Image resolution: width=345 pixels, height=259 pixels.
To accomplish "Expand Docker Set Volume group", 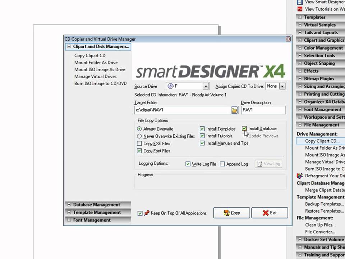I will (300, 240).
